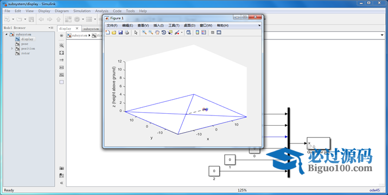Open the Simulink model configuration gear icon

click(77, 19)
